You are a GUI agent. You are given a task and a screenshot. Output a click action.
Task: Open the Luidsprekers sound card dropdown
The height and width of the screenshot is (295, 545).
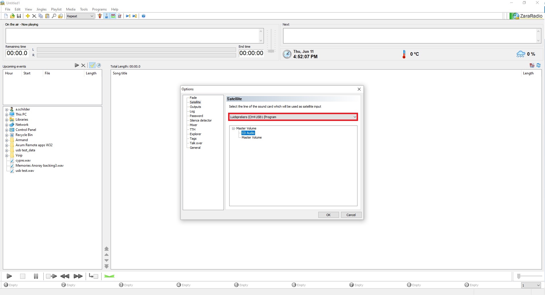(x=293, y=117)
